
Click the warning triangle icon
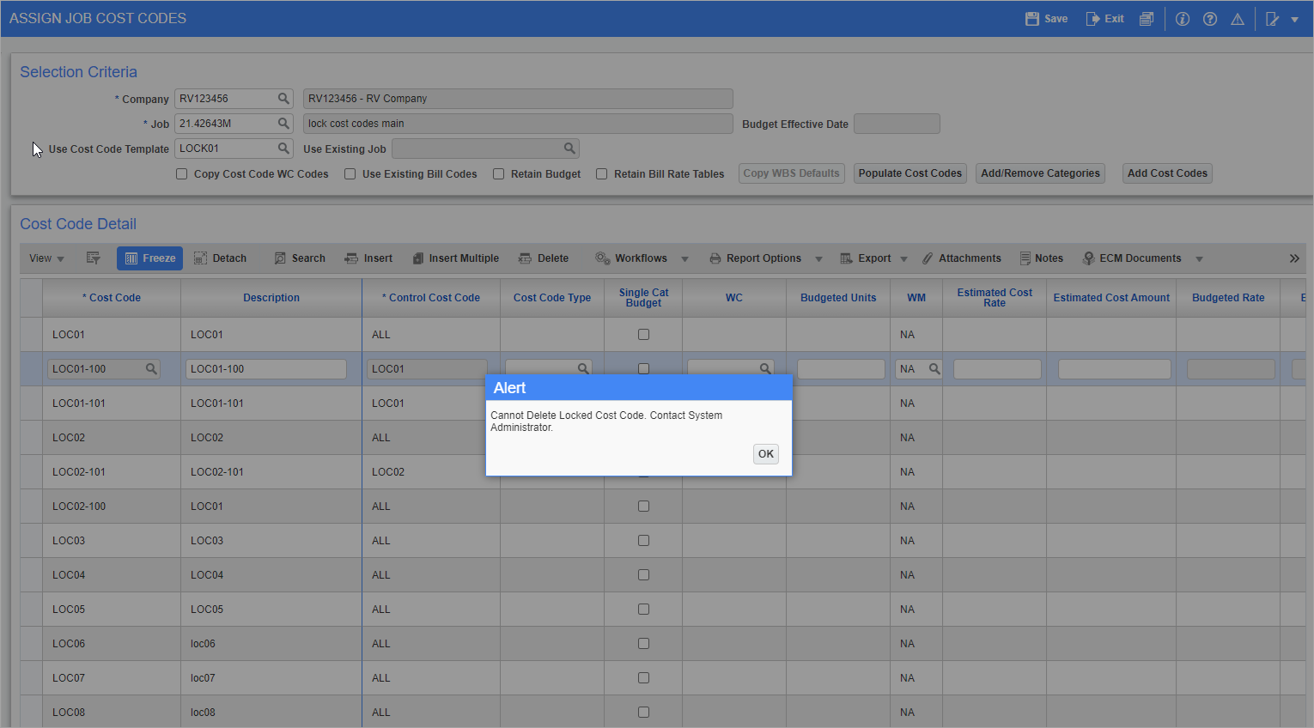coord(1238,19)
